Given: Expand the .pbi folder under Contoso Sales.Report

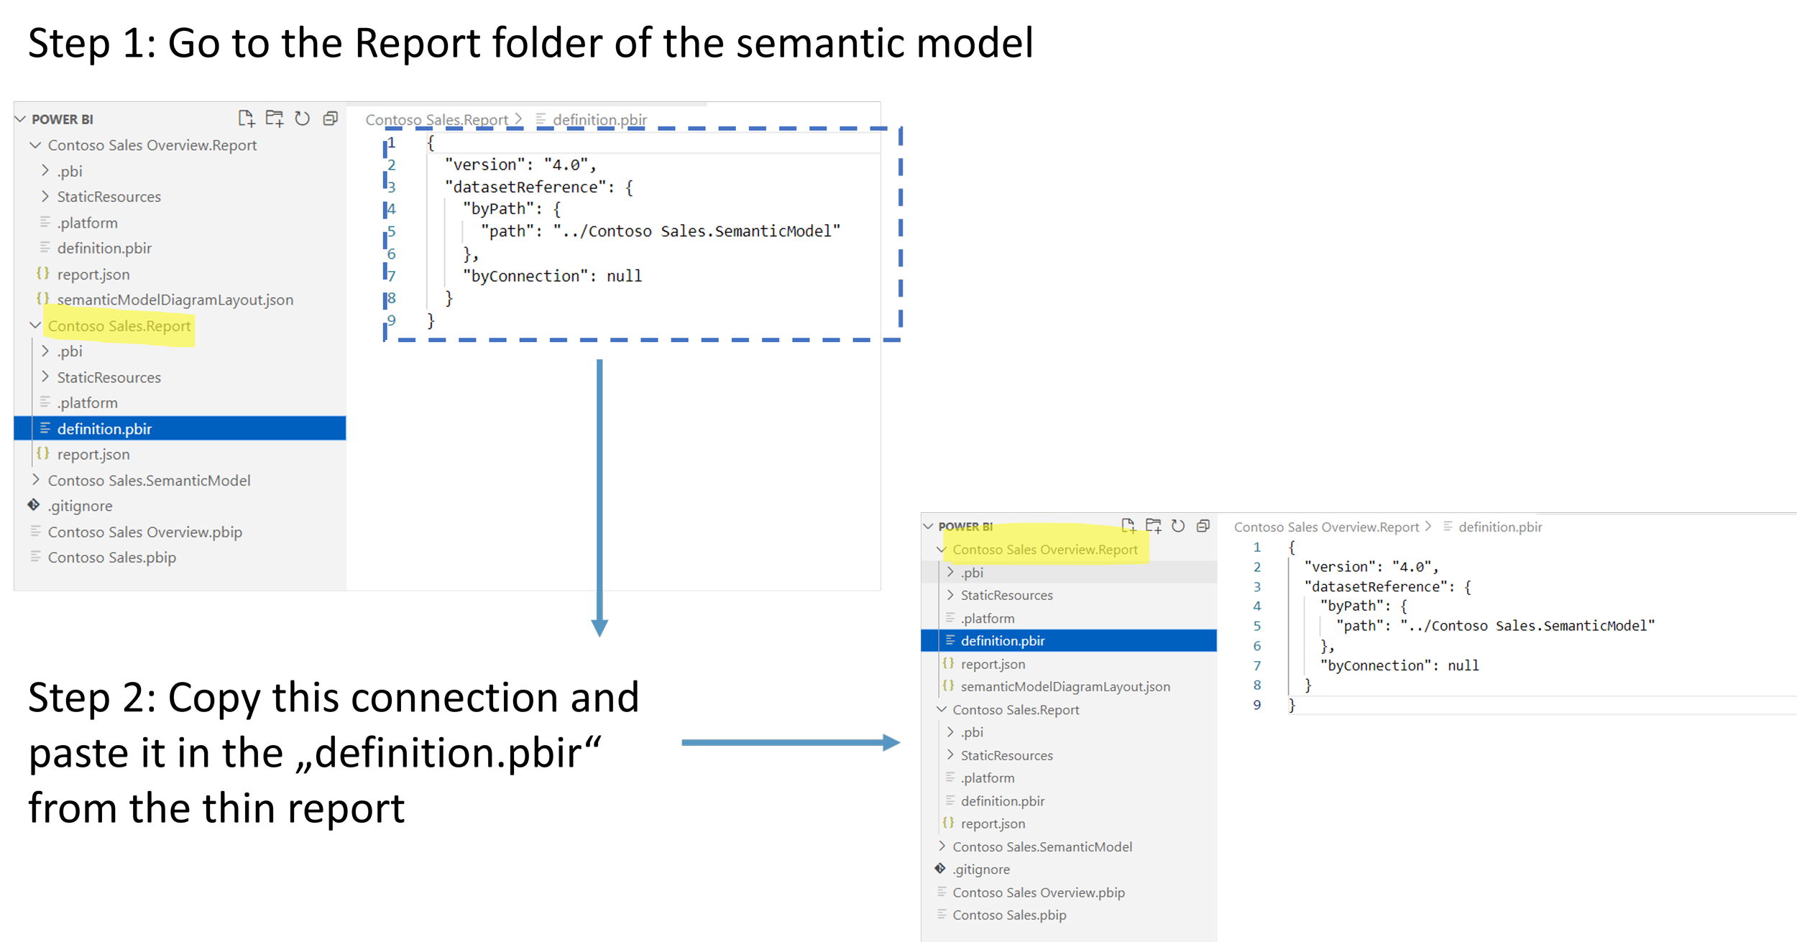Looking at the screenshot, I should (x=45, y=351).
